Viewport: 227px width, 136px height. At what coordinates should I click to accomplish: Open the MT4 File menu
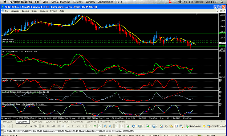(x=7, y=11)
